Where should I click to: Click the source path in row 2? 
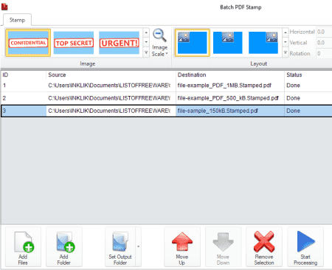click(111, 98)
